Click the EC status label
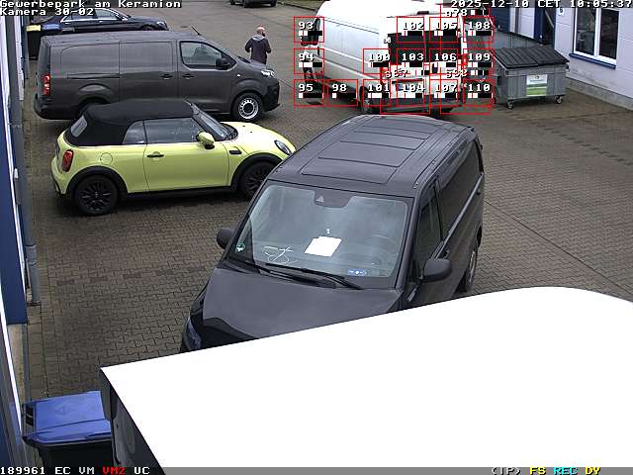Viewport: 633px width, 475px height. point(62,470)
